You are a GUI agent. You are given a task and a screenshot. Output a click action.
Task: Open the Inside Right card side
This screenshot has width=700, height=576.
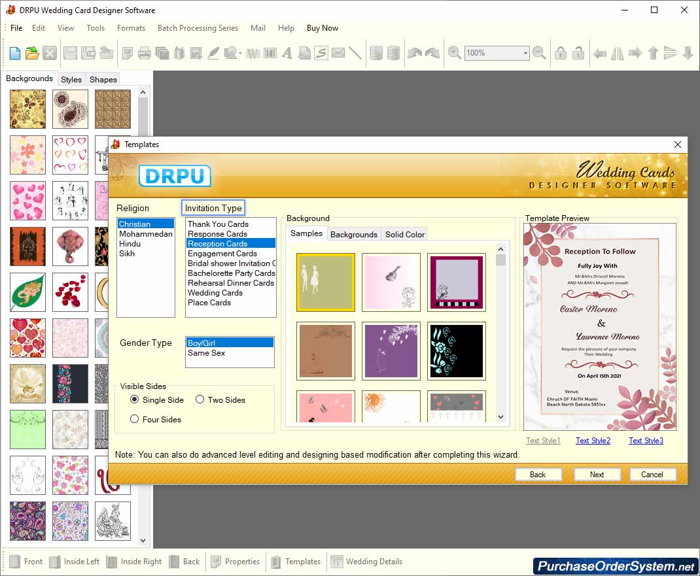click(x=134, y=561)
